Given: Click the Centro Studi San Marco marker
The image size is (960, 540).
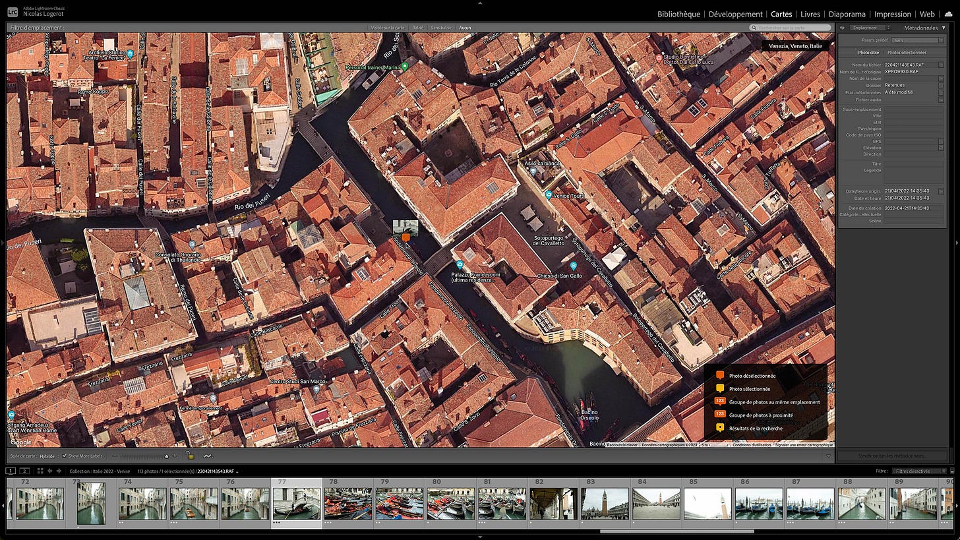Looking at the screenshot, I should [316, 390].
